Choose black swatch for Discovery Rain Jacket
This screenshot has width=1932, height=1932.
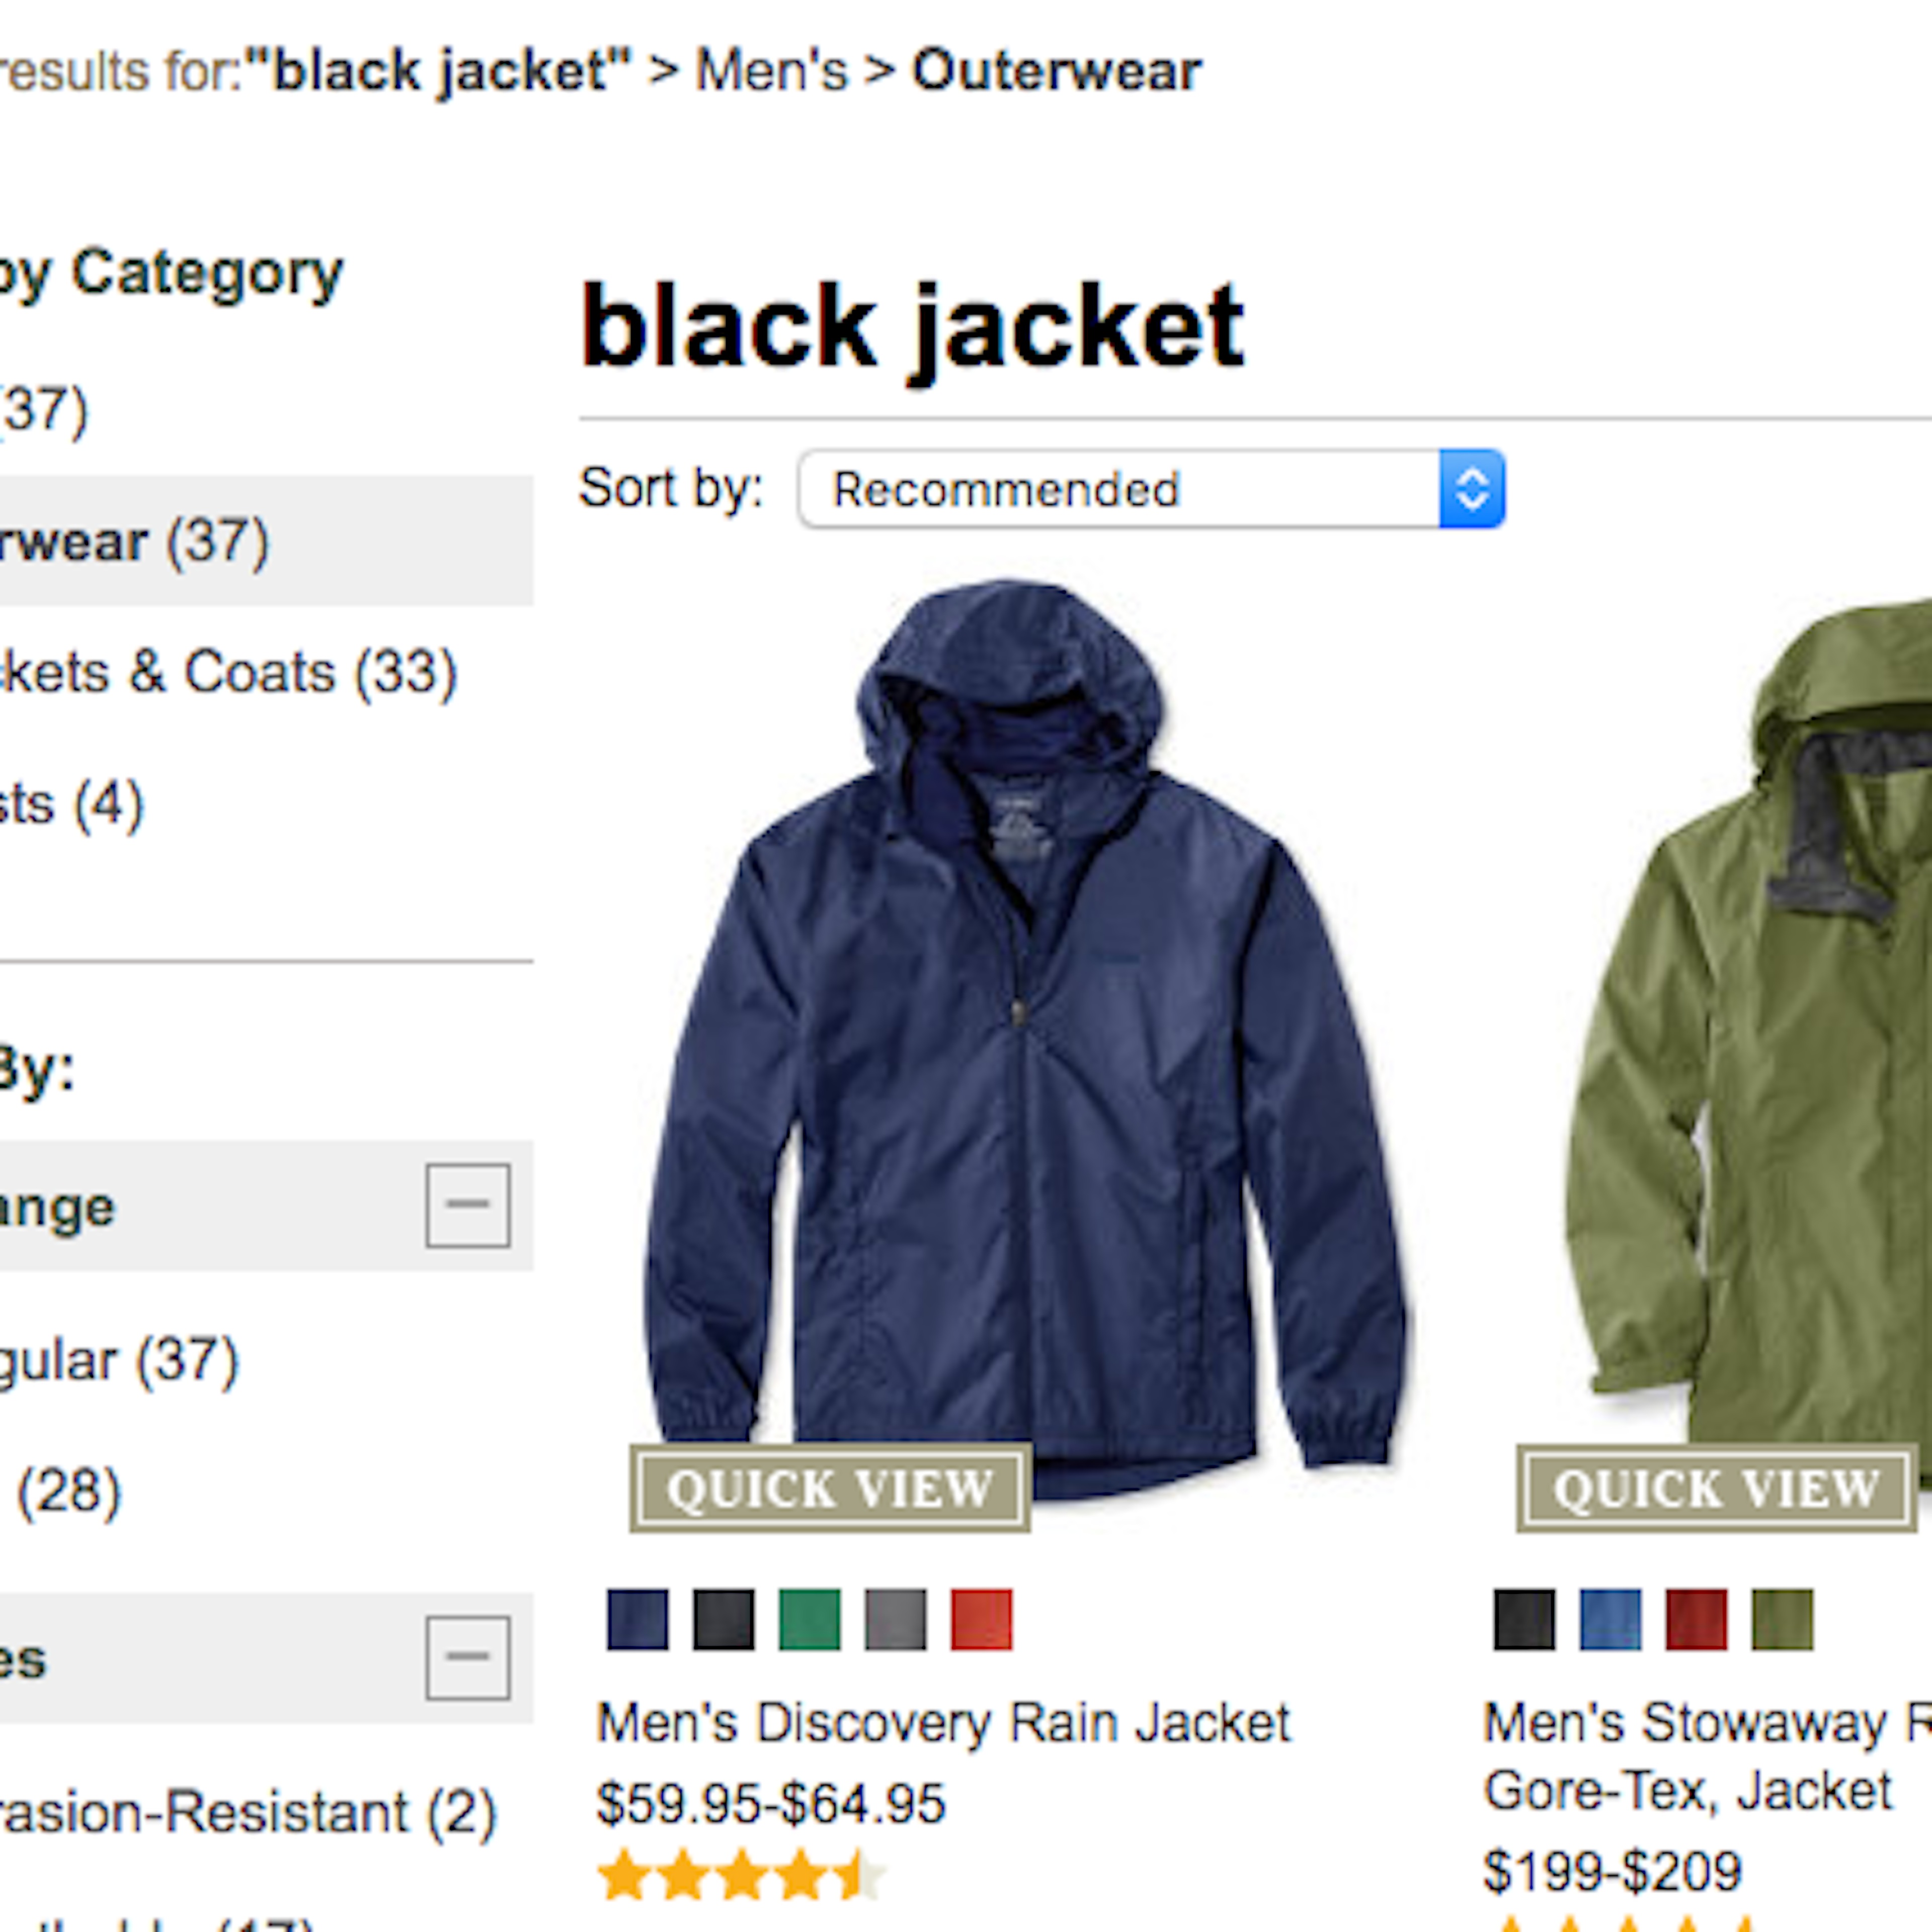[723, 1619]
